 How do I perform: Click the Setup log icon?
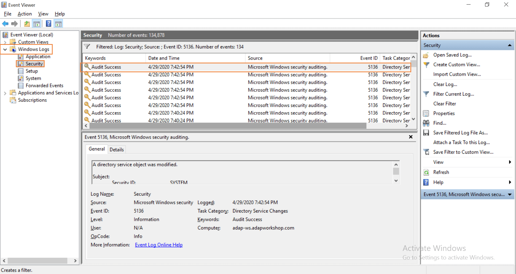coord(20,71)
